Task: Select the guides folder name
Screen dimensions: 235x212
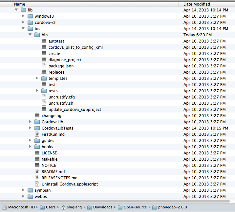Action: pos(48,141)
